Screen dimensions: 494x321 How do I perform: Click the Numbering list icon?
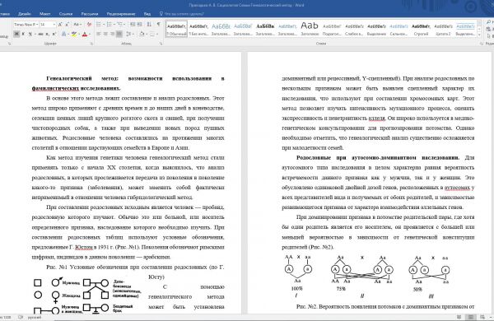[109, 24]
